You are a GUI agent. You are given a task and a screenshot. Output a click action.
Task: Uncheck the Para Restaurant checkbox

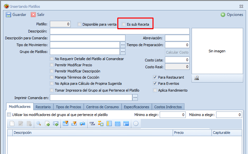click(x=155, y=77)
